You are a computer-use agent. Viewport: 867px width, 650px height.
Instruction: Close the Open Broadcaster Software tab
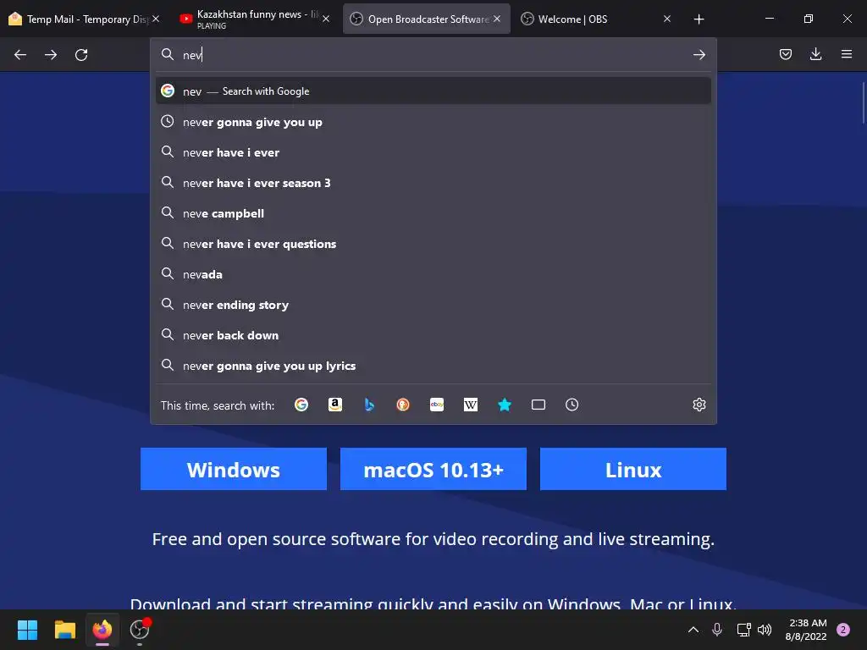click(x=497, y=19)
